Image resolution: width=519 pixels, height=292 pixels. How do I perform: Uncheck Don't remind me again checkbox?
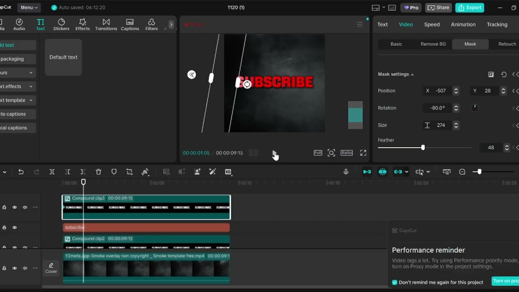pos(395,282)
